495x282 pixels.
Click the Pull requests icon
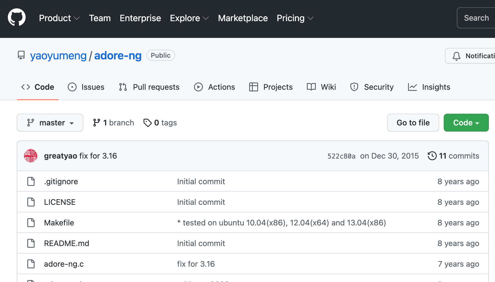122,87
